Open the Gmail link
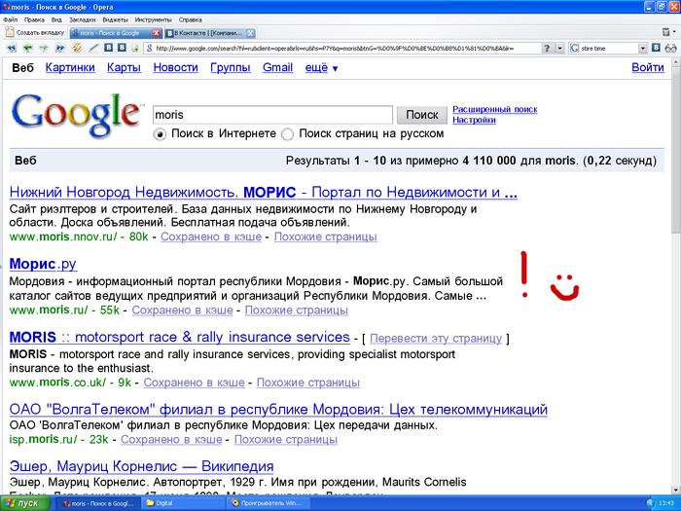Image resolution: width=681 pixels, height=511 pixels. 277,68
